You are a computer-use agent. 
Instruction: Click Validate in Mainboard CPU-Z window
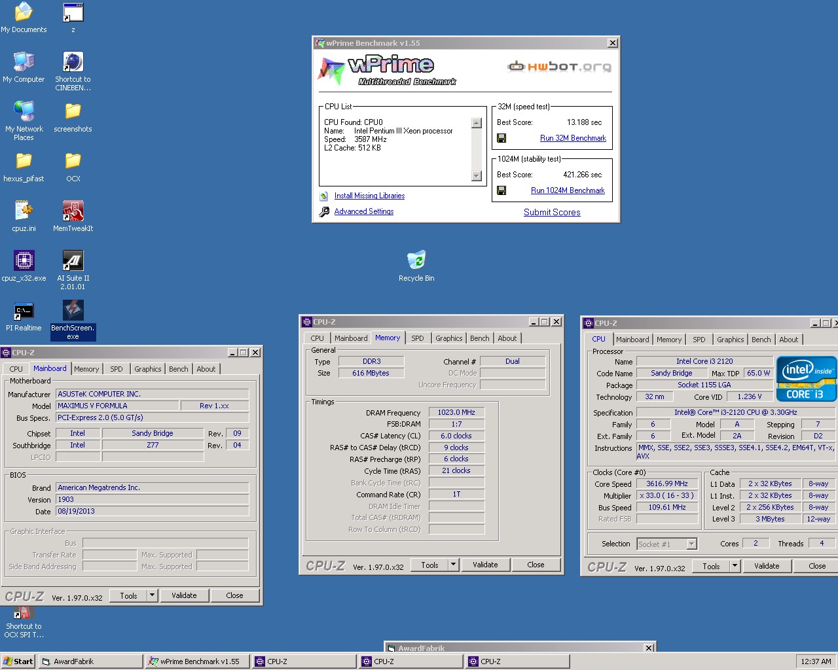click(184, 595)
